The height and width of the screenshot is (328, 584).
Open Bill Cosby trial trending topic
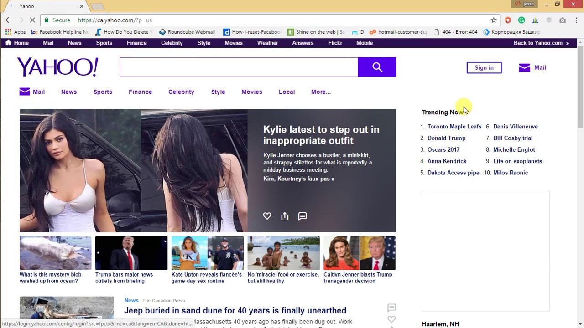click(513, 138)
